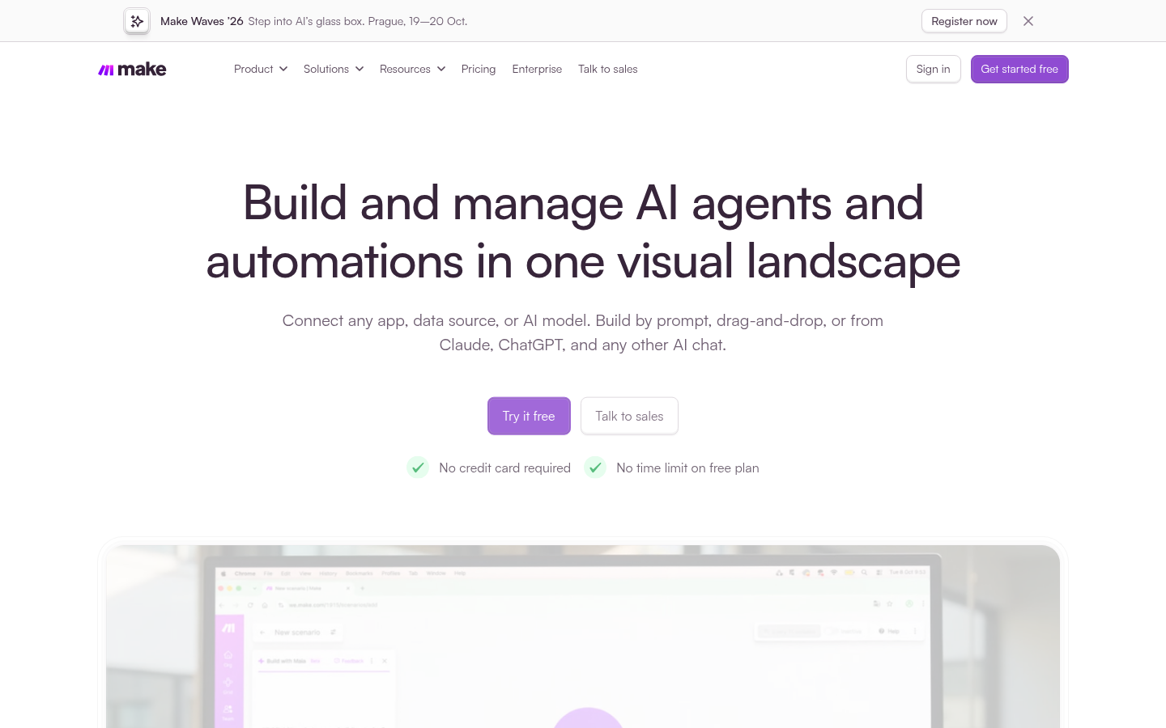Screen dimensions: 1166x728
Task: Click the "No credit card required" text
Action: click(504, 468)
